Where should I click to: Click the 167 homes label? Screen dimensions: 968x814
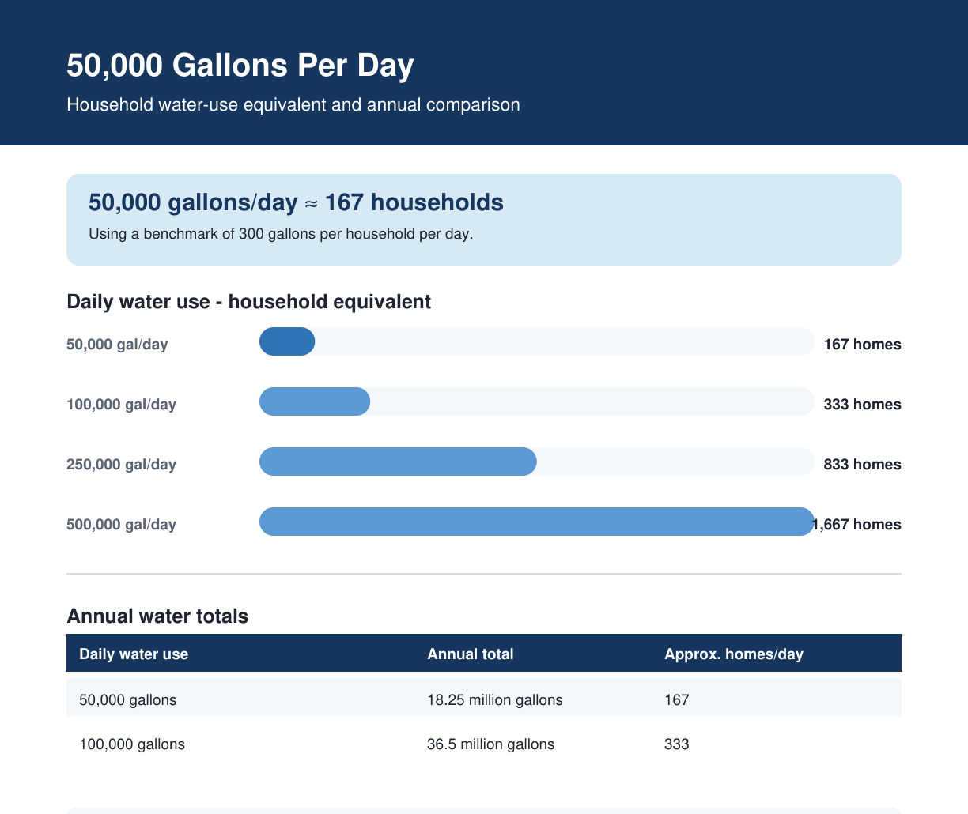pos(862,344)
